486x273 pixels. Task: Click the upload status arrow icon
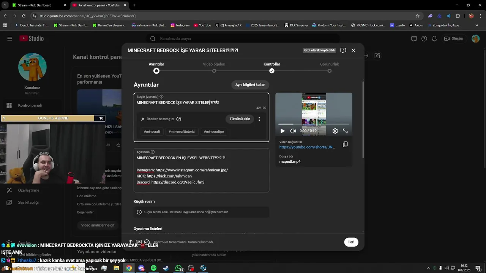tap(131, 242)
